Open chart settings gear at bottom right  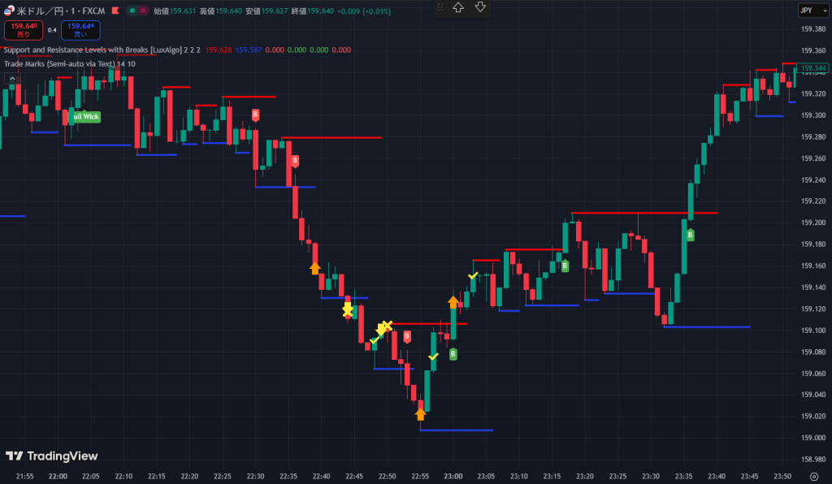click(814, 475)
